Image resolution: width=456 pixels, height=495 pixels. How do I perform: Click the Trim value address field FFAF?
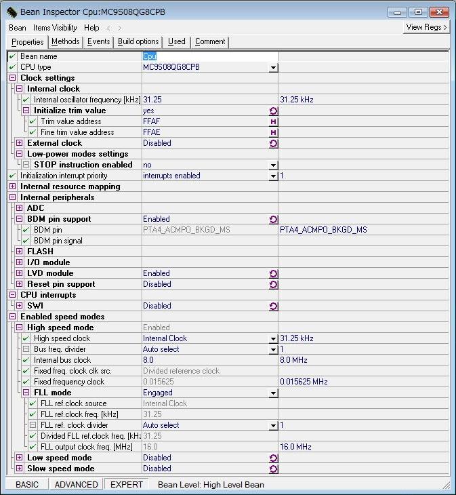[x=205, y=121]
